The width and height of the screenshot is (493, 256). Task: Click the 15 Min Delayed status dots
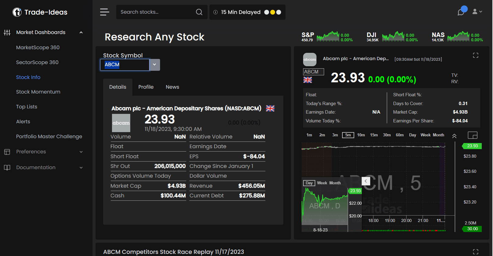pyautogui.click(x=273, y=12)
